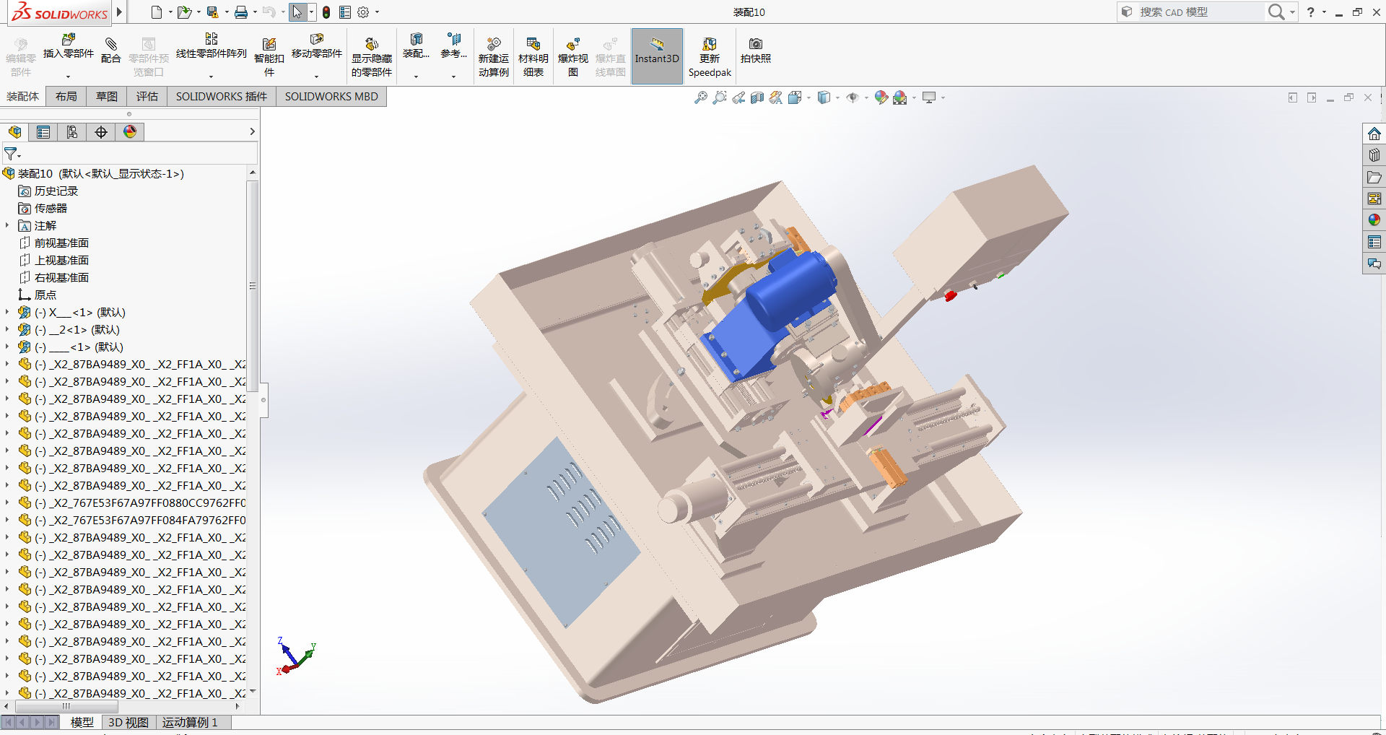Click the Help question mark icon
This screenshot has height=735, width=1386.
(x=1310, y=12)
